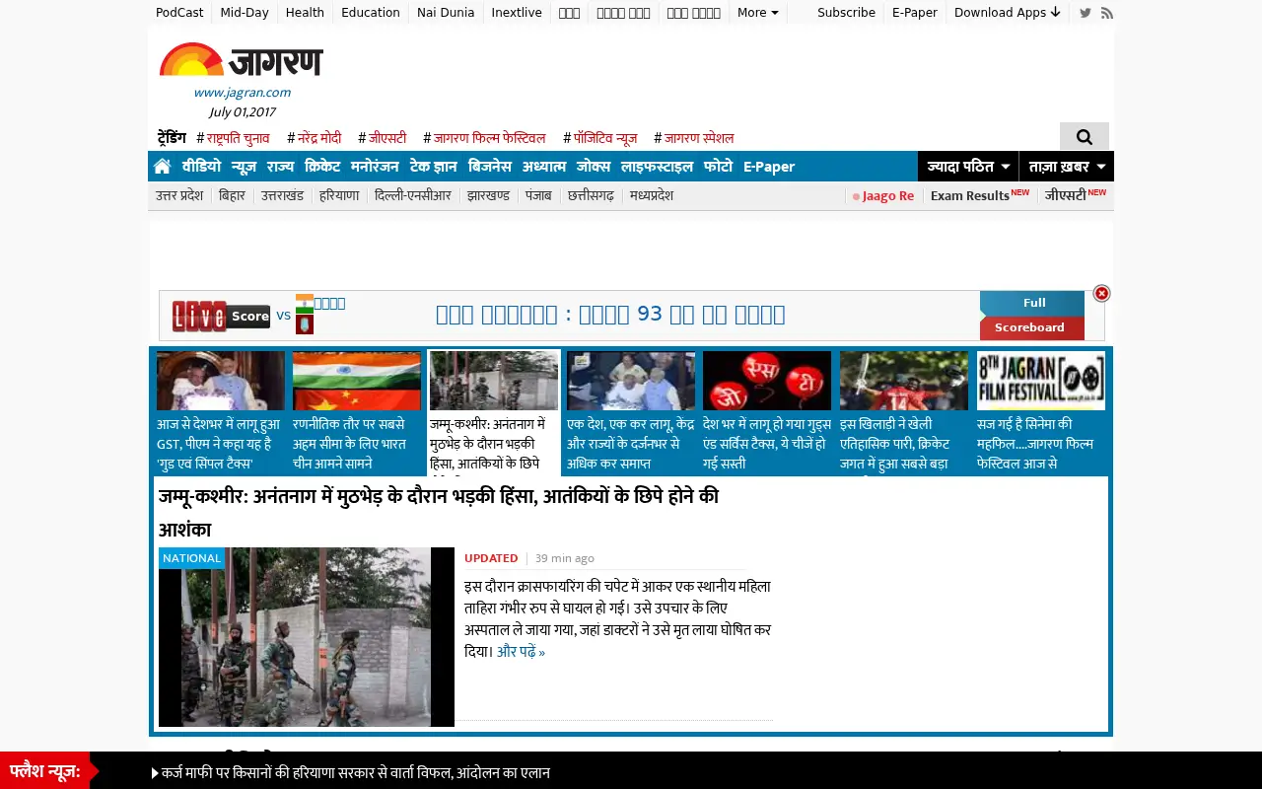Click the और पढ़ें read more link
This screenshot has width=1262, height=789.
click(521, 652)
